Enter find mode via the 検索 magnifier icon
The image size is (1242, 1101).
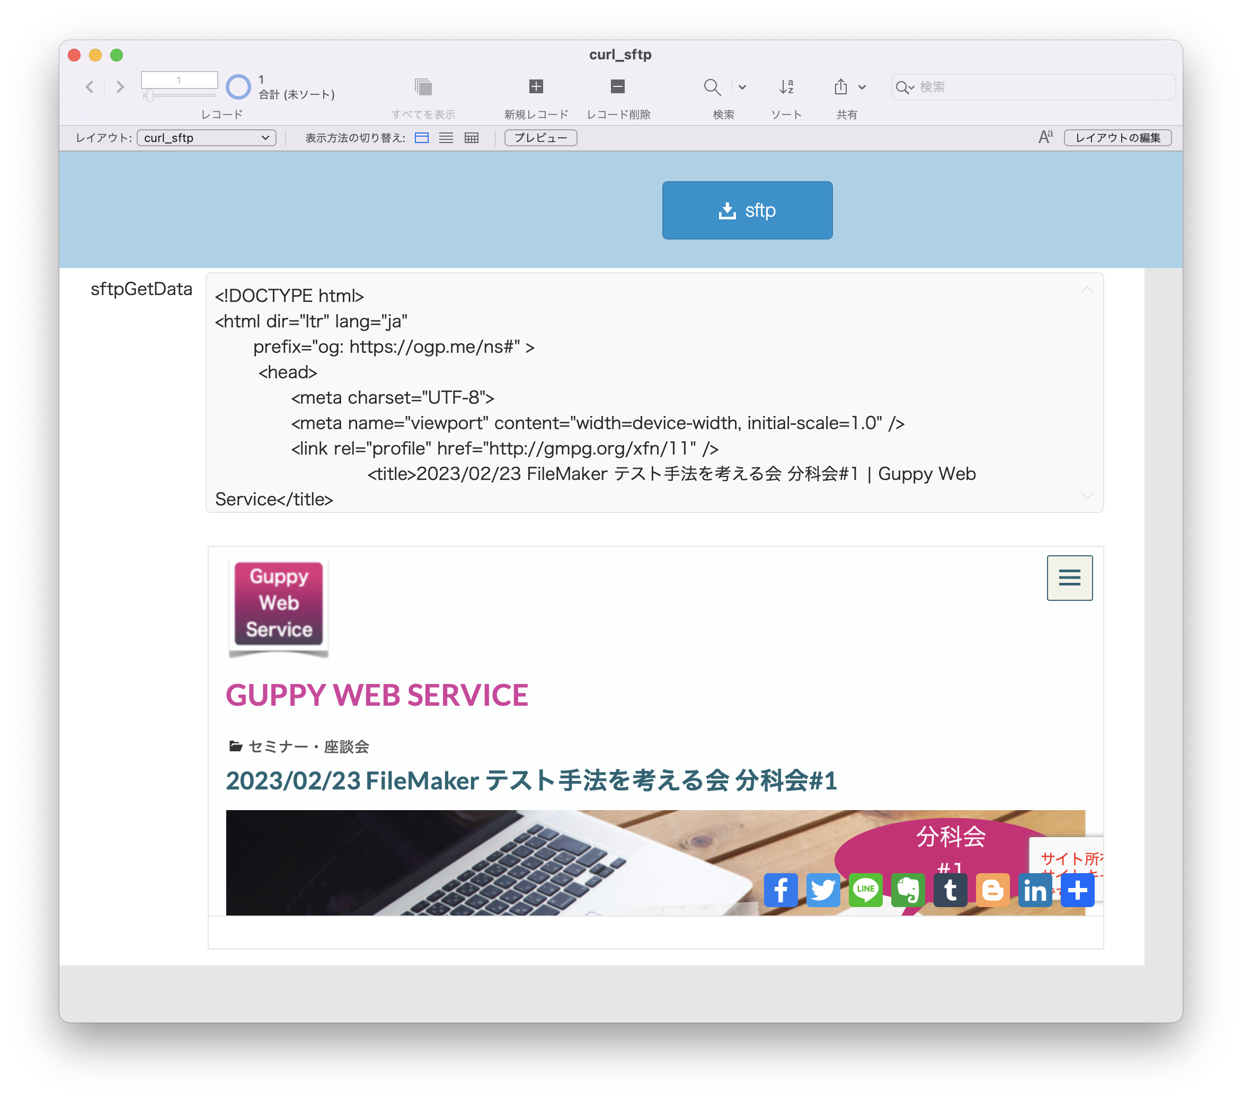pos(713,87)
